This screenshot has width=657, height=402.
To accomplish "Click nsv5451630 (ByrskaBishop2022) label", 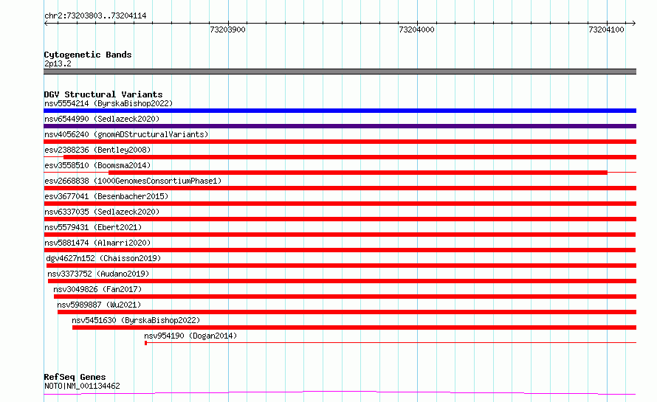I will 136,320.
